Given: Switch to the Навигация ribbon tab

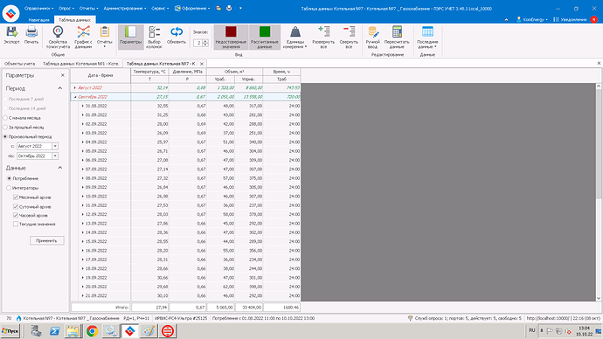Looking at the screenshot, I should point(38,19).
